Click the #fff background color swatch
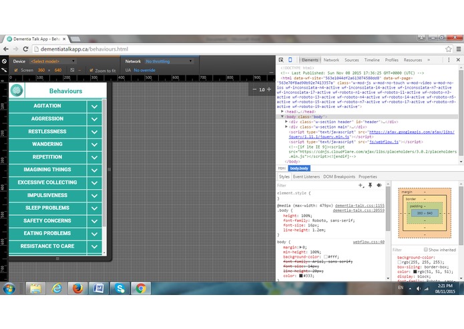464x329 pixels. coord(326,256)
